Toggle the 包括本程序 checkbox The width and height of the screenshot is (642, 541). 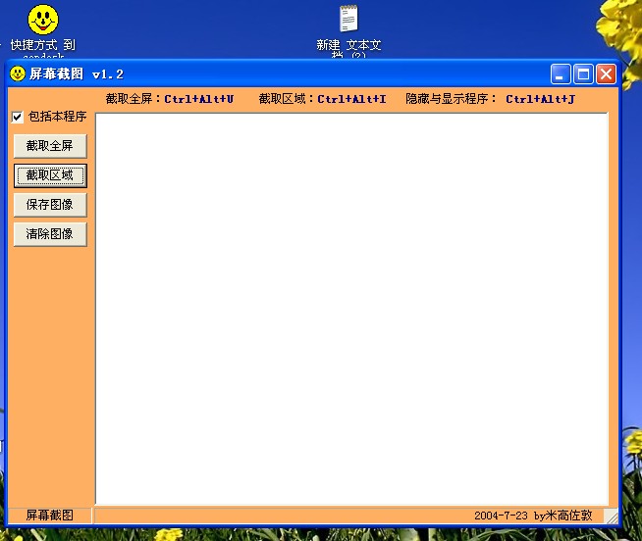coord(18,117)
